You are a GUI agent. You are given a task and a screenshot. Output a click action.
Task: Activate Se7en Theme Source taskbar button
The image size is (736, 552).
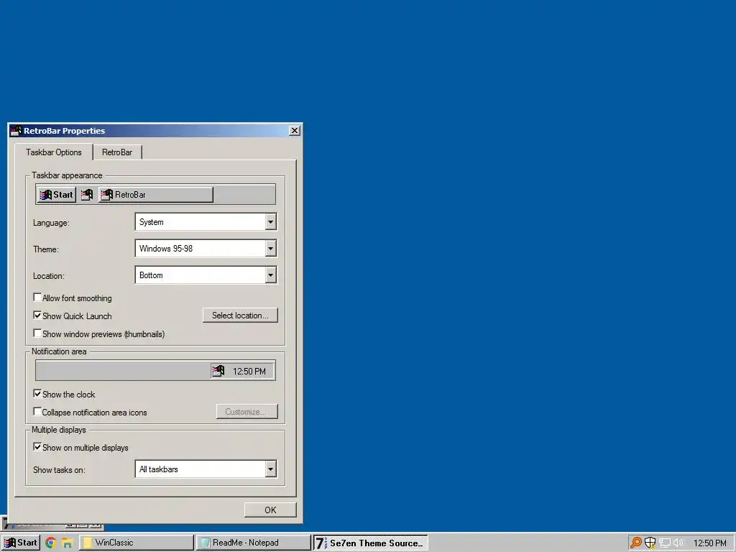370,543
